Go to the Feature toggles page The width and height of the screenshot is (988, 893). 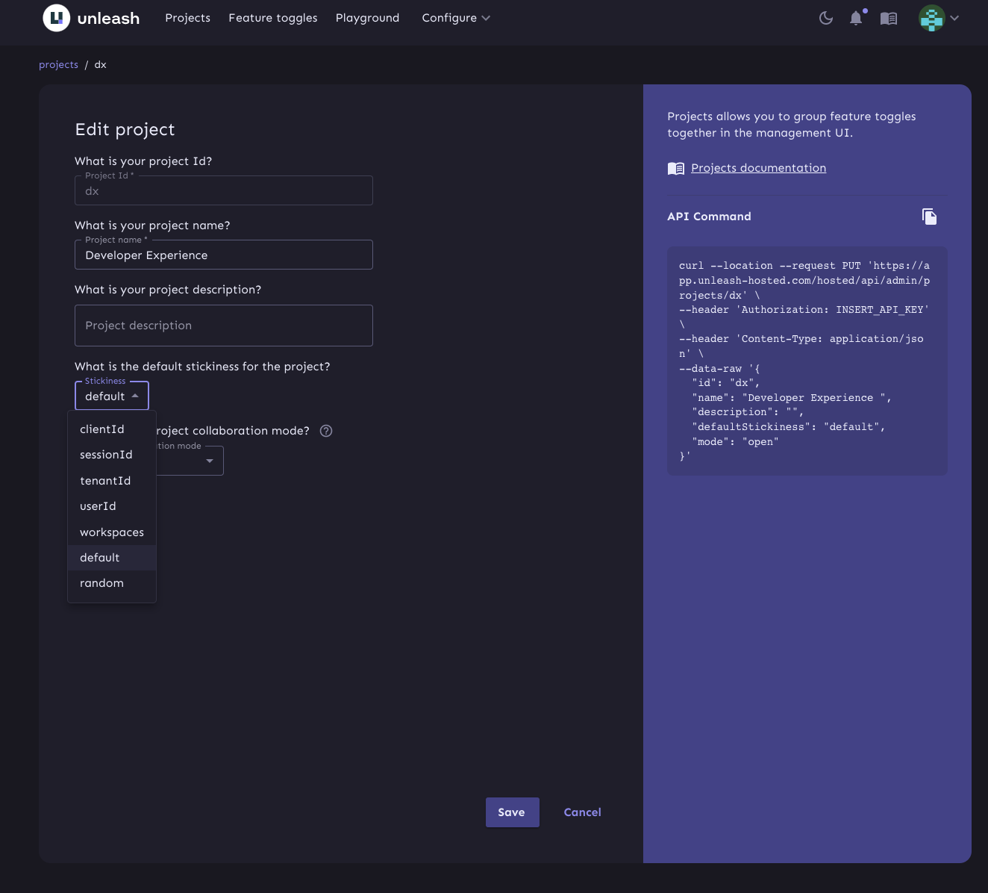point(272,17)
